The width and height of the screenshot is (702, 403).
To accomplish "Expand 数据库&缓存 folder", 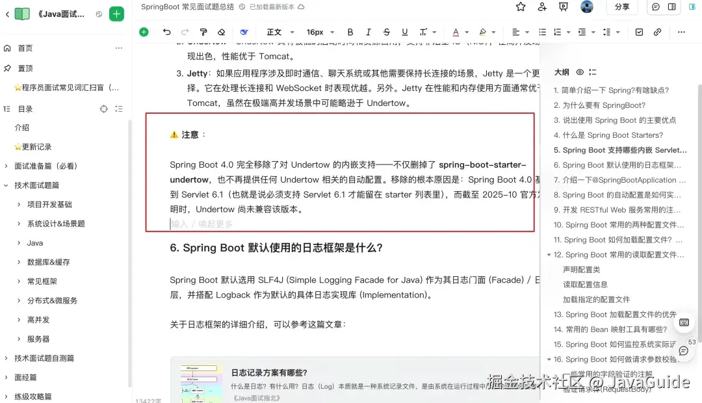I will point(19,262).
